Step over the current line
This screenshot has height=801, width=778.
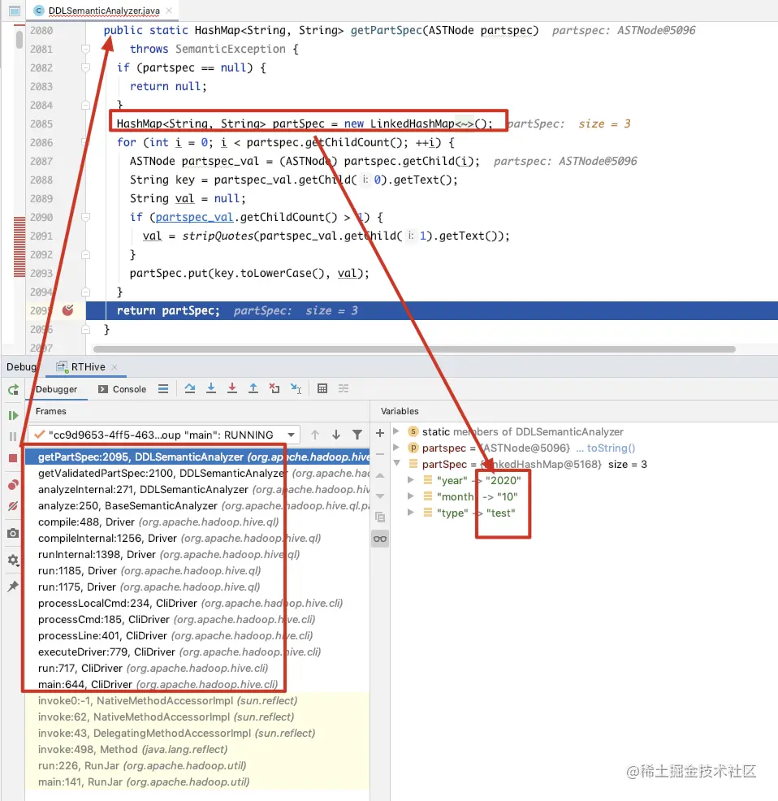coord(189,389)
